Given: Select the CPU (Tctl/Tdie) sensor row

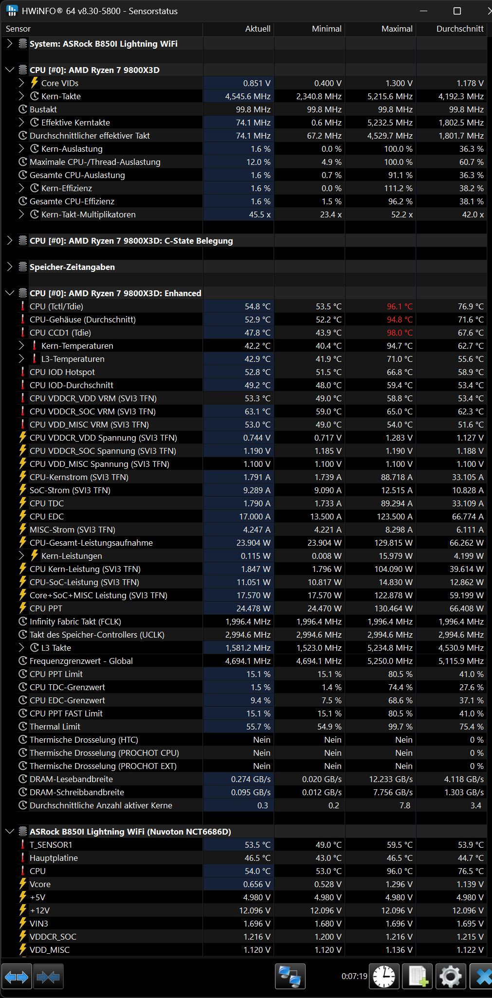Looking at the screenshot, I should coord(246,306).
